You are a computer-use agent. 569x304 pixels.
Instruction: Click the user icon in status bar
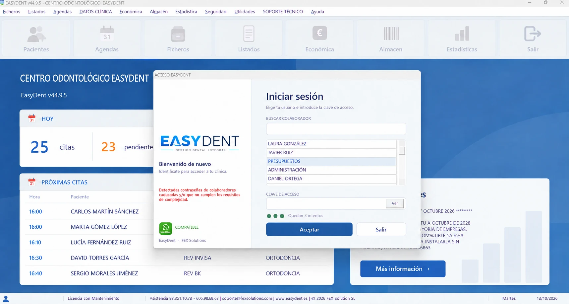click(6, 299)
